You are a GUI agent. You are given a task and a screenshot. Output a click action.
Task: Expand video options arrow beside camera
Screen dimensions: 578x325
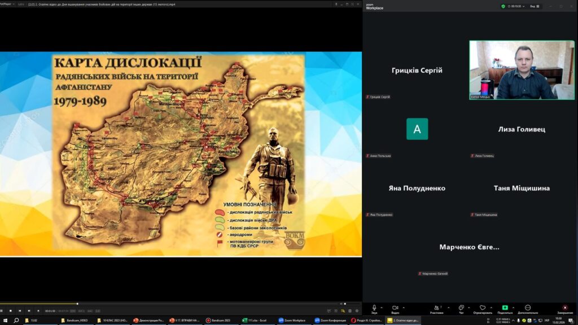point(404,308)
